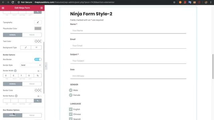This screenshot has width=214, height=120.
Task: Open the Elementor widgets grid panel
Action: point(41,8)
